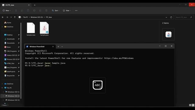Open the New item menu in File Explorer
Screen dimensions: 195x110
(7, 11)
